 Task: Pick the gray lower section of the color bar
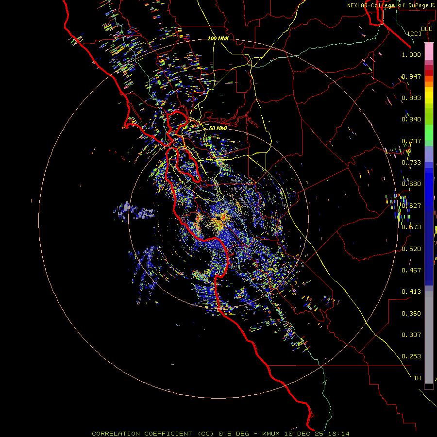[x=429, y=337]
